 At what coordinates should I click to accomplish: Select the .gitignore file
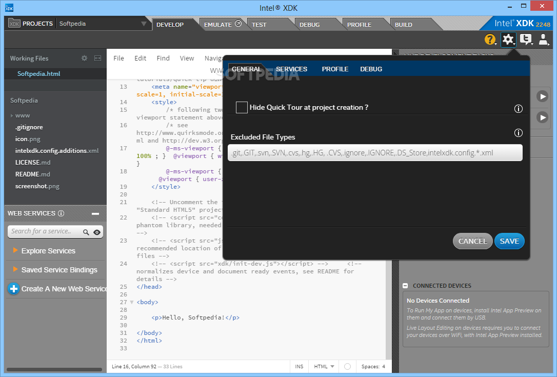point(29,127)
